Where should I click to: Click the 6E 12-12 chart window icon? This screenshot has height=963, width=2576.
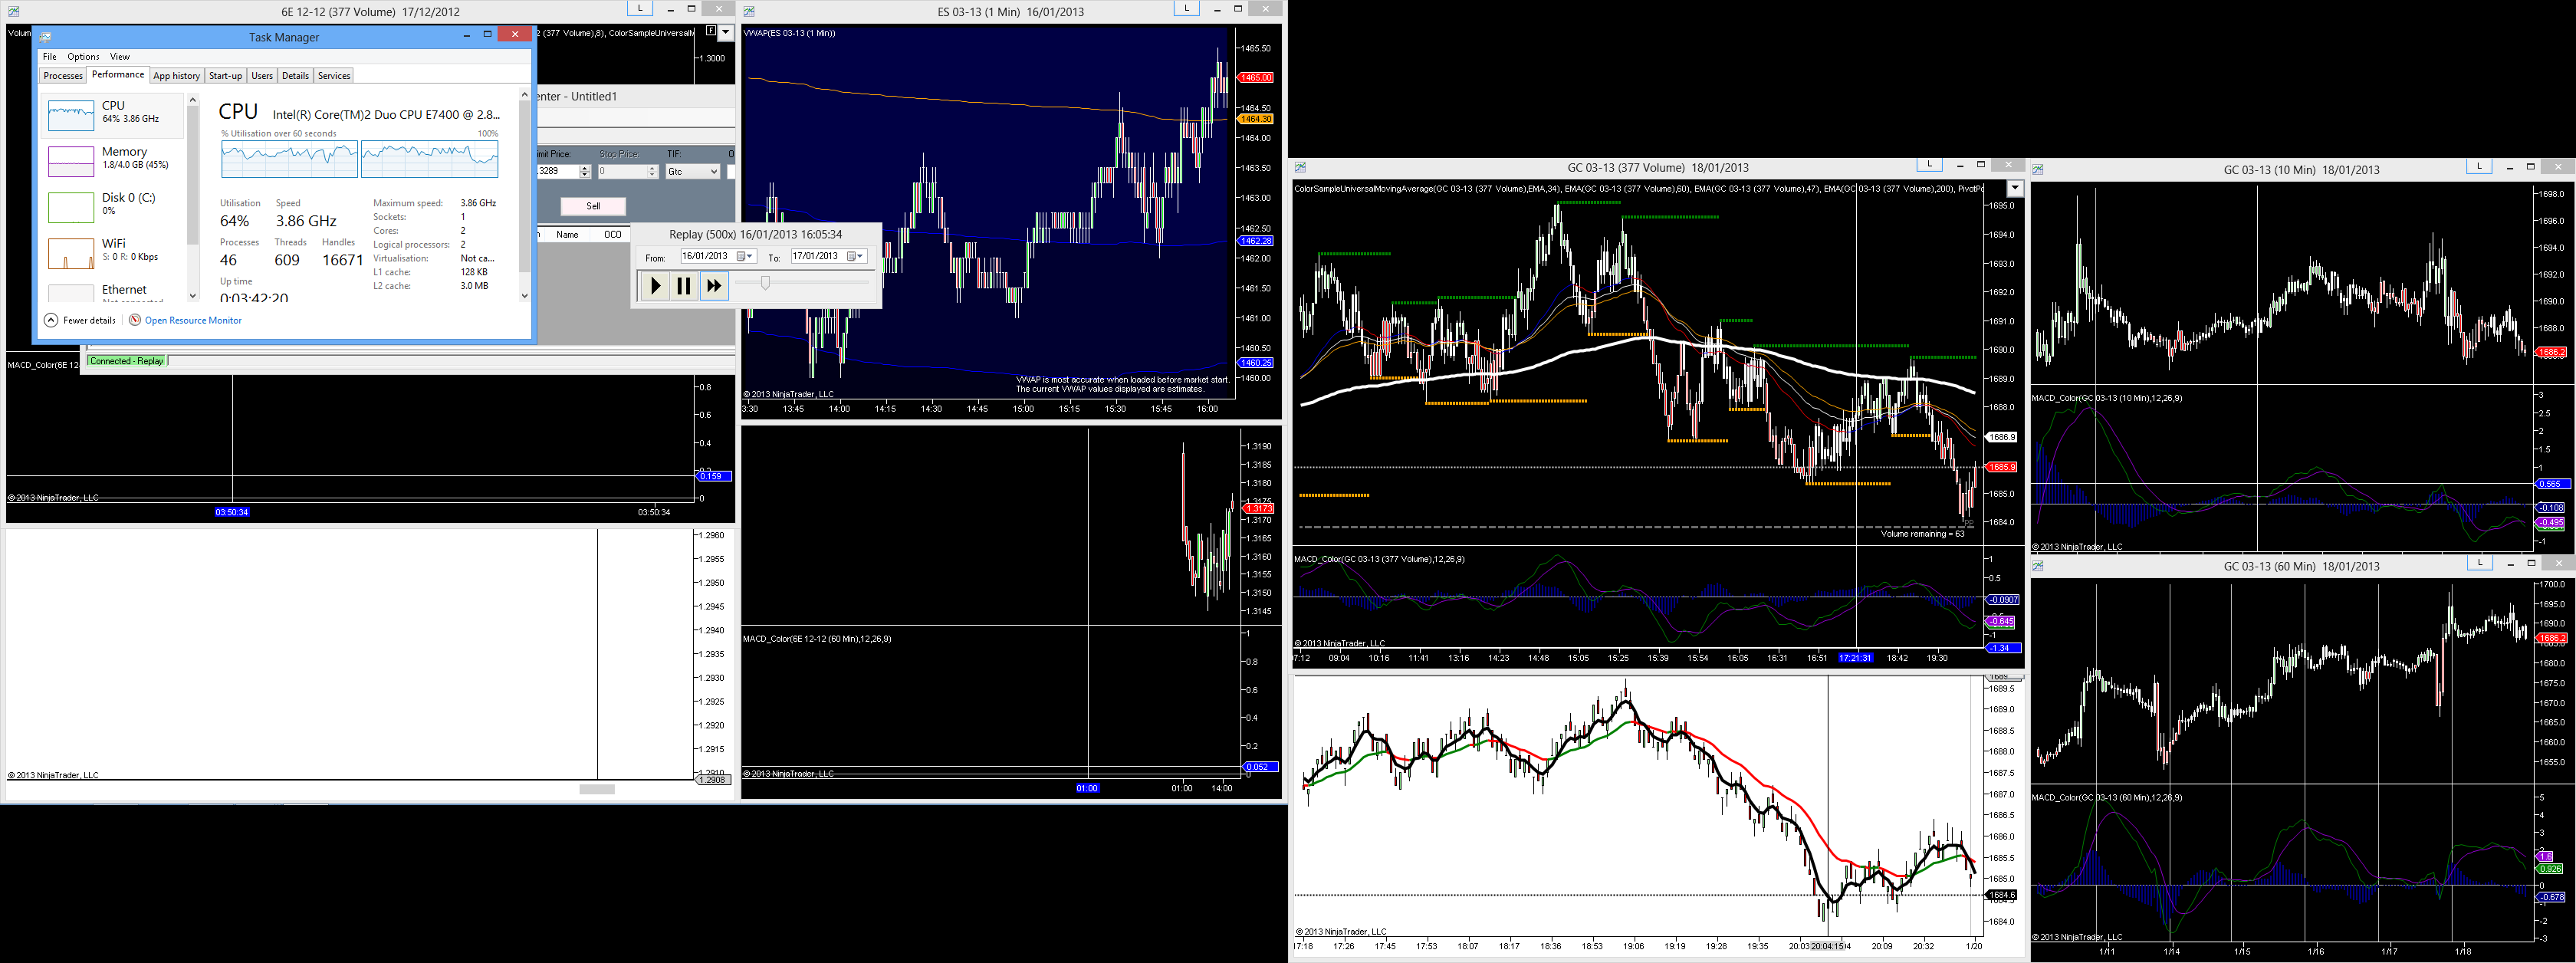13,12
